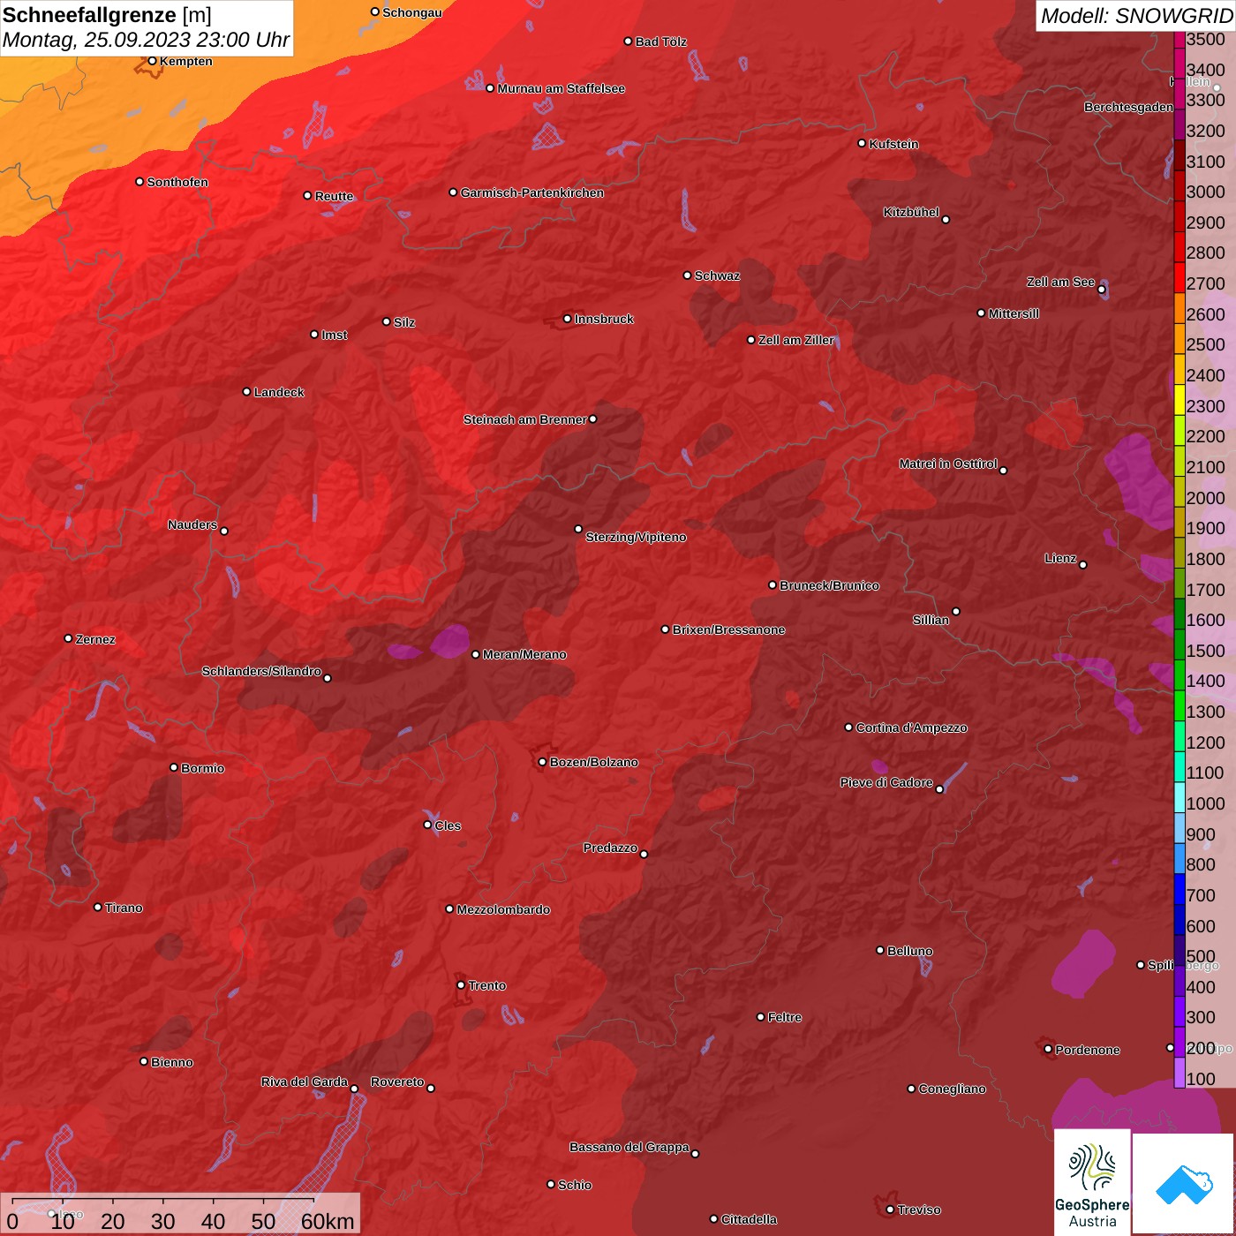
Task: Click the Zell am Ziller label
Action: click(x=796, y=340)
